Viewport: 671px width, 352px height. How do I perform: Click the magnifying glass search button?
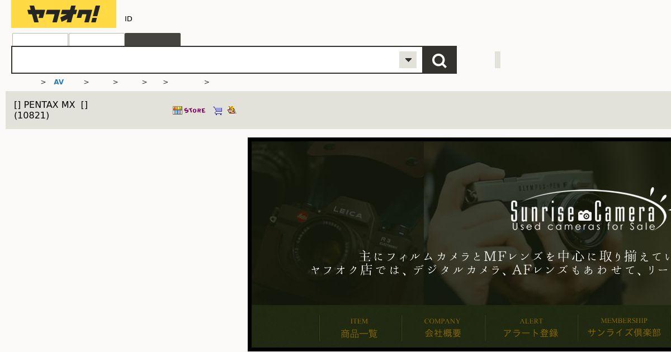pyautogui.click(x=440, y=60)
